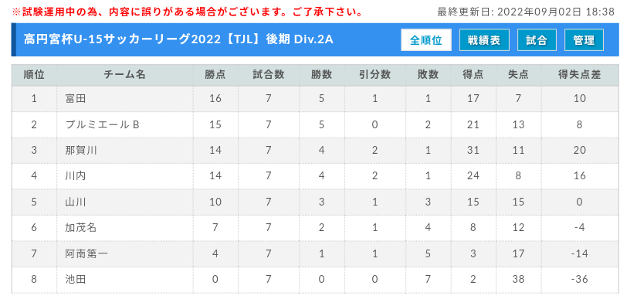Select the 富田 team row
The height and width of the screenshot is (306, 637).
(315, 98)
